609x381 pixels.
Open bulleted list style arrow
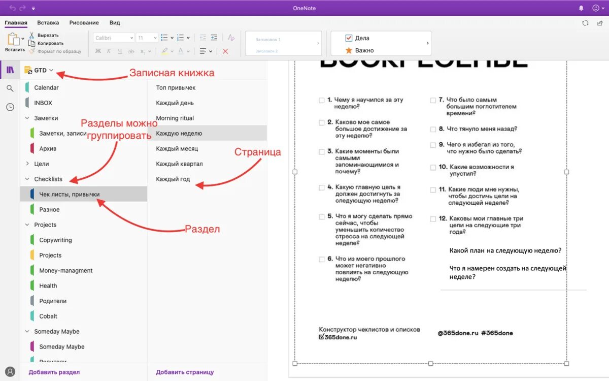(172, 38)
